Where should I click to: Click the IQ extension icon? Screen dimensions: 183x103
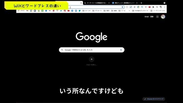[142, 7]
